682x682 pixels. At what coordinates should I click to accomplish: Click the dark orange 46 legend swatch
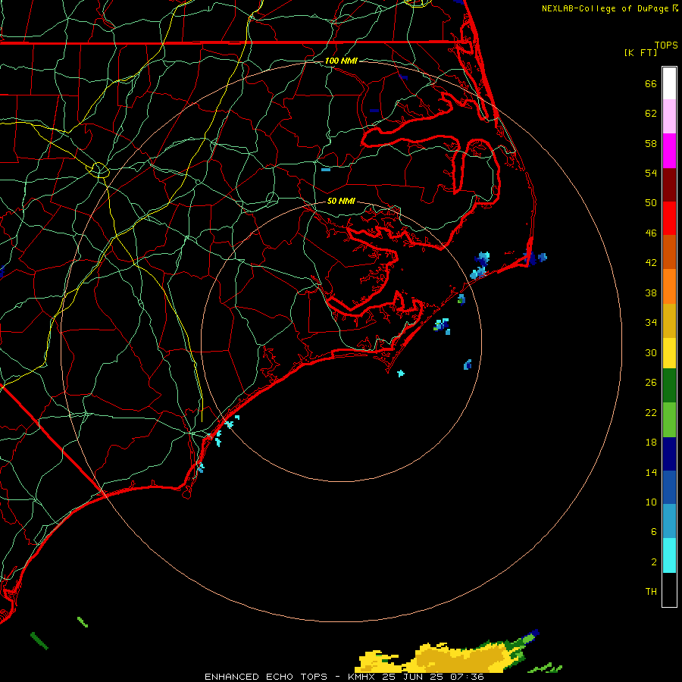669,252
